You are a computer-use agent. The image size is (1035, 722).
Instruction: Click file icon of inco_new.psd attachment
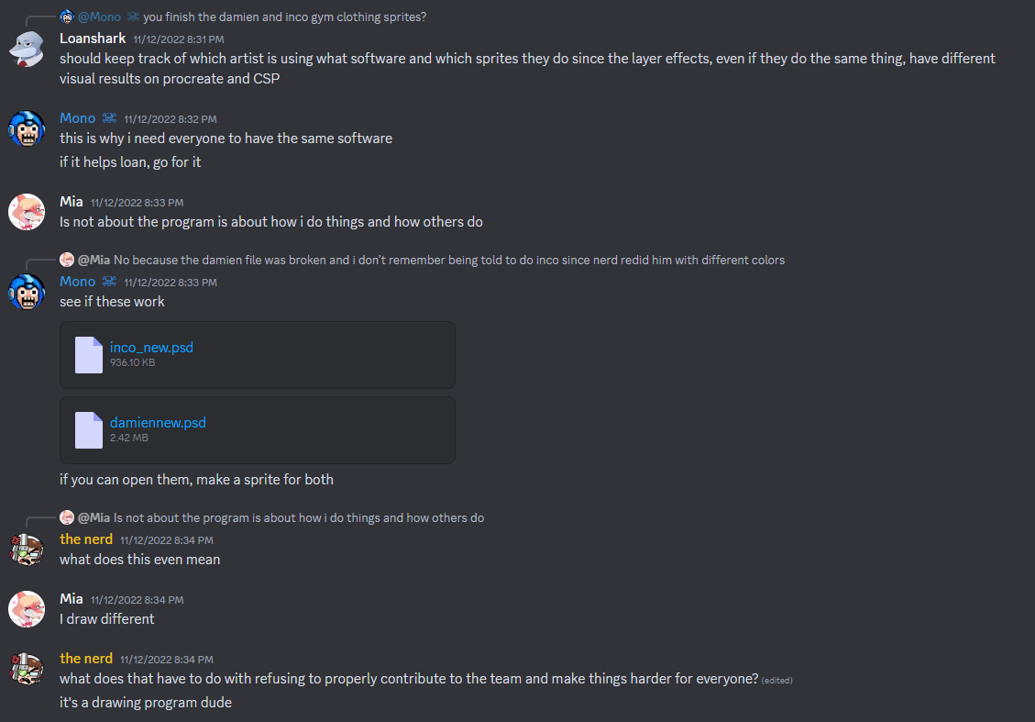[88, 355]
